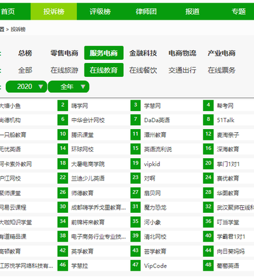Screen dimensions: 254x279
Task: Open rank 44 entry 向日葵妈妈
Action: tap(231, 252)
